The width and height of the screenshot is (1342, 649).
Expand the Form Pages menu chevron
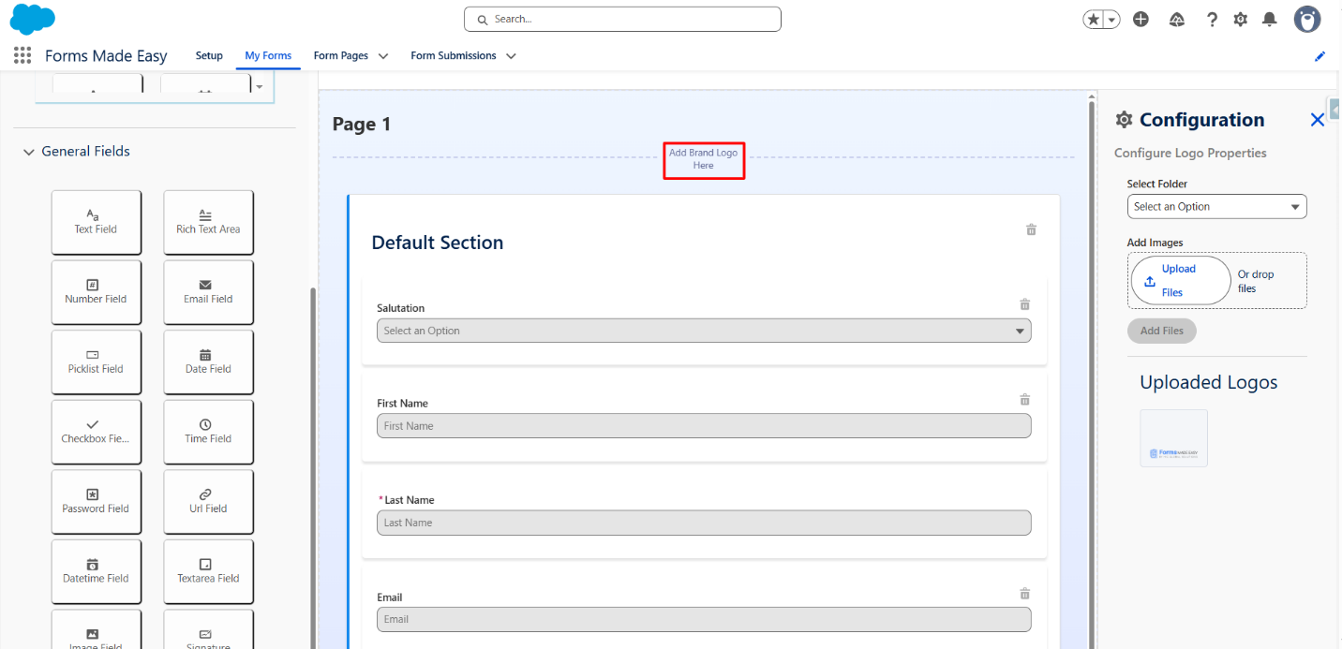coord(382,56)
